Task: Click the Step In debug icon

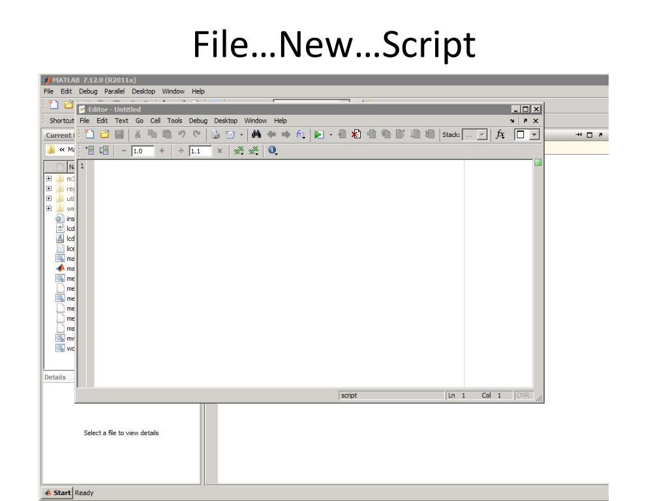Action: [x=386, y=134]
